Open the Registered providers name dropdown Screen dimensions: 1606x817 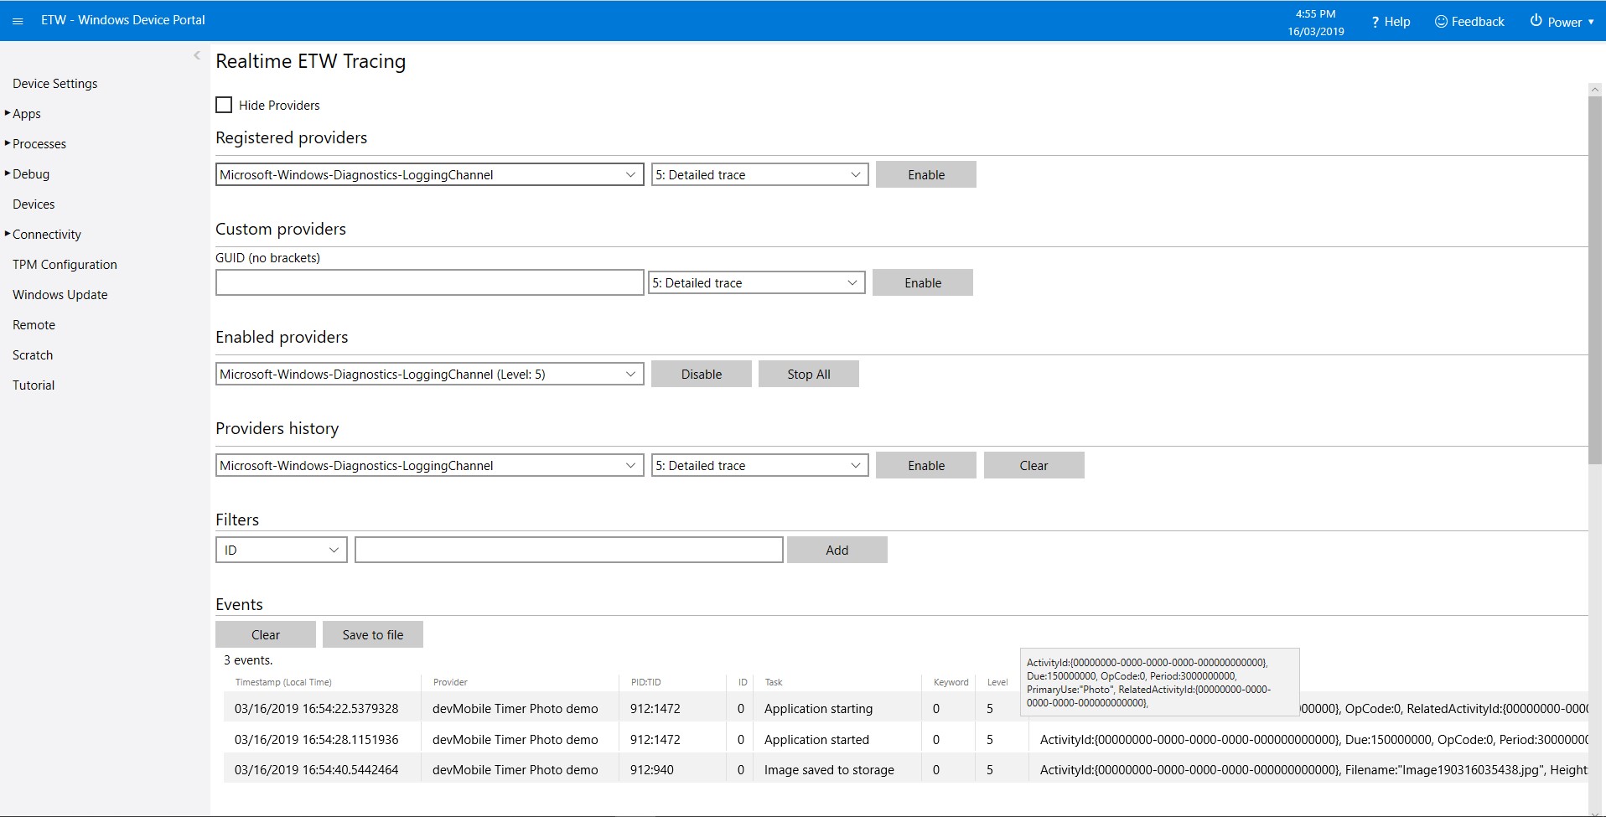(x=429, y=174)
